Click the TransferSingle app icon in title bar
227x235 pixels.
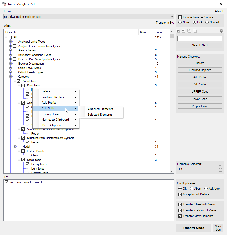(5, 4)
